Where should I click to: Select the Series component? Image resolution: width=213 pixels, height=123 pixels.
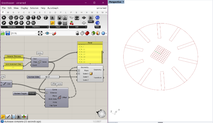[40, 62]
